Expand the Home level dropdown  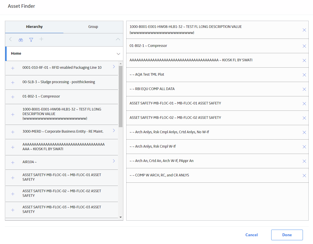(x=118, y=54)
